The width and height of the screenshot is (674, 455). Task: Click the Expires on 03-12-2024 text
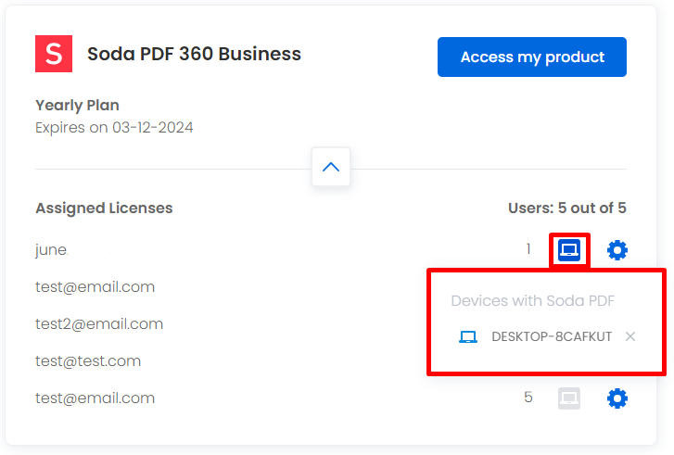pos(114,128)
